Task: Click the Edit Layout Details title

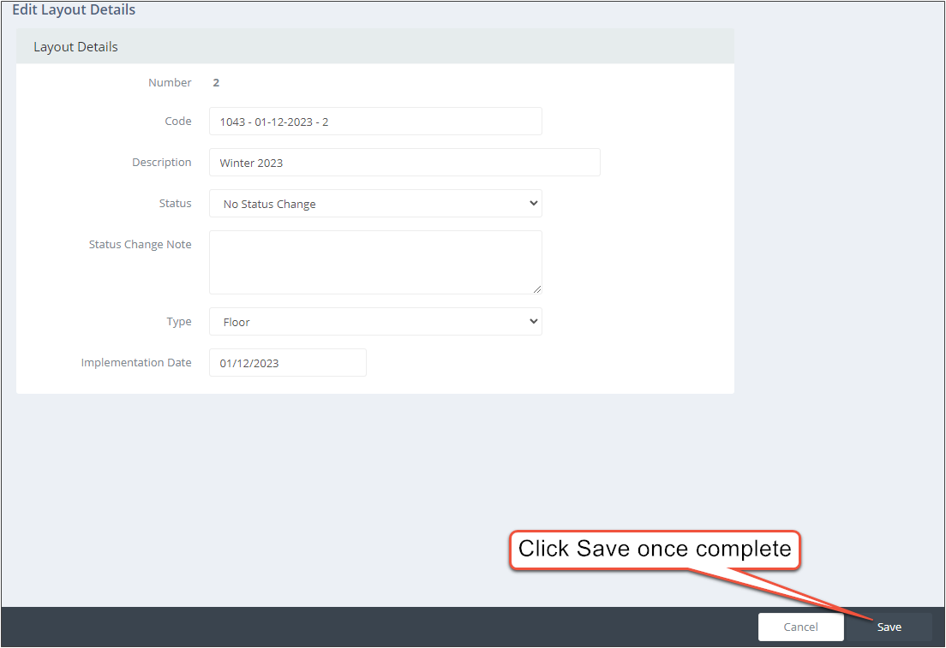Action: [74, 9]
